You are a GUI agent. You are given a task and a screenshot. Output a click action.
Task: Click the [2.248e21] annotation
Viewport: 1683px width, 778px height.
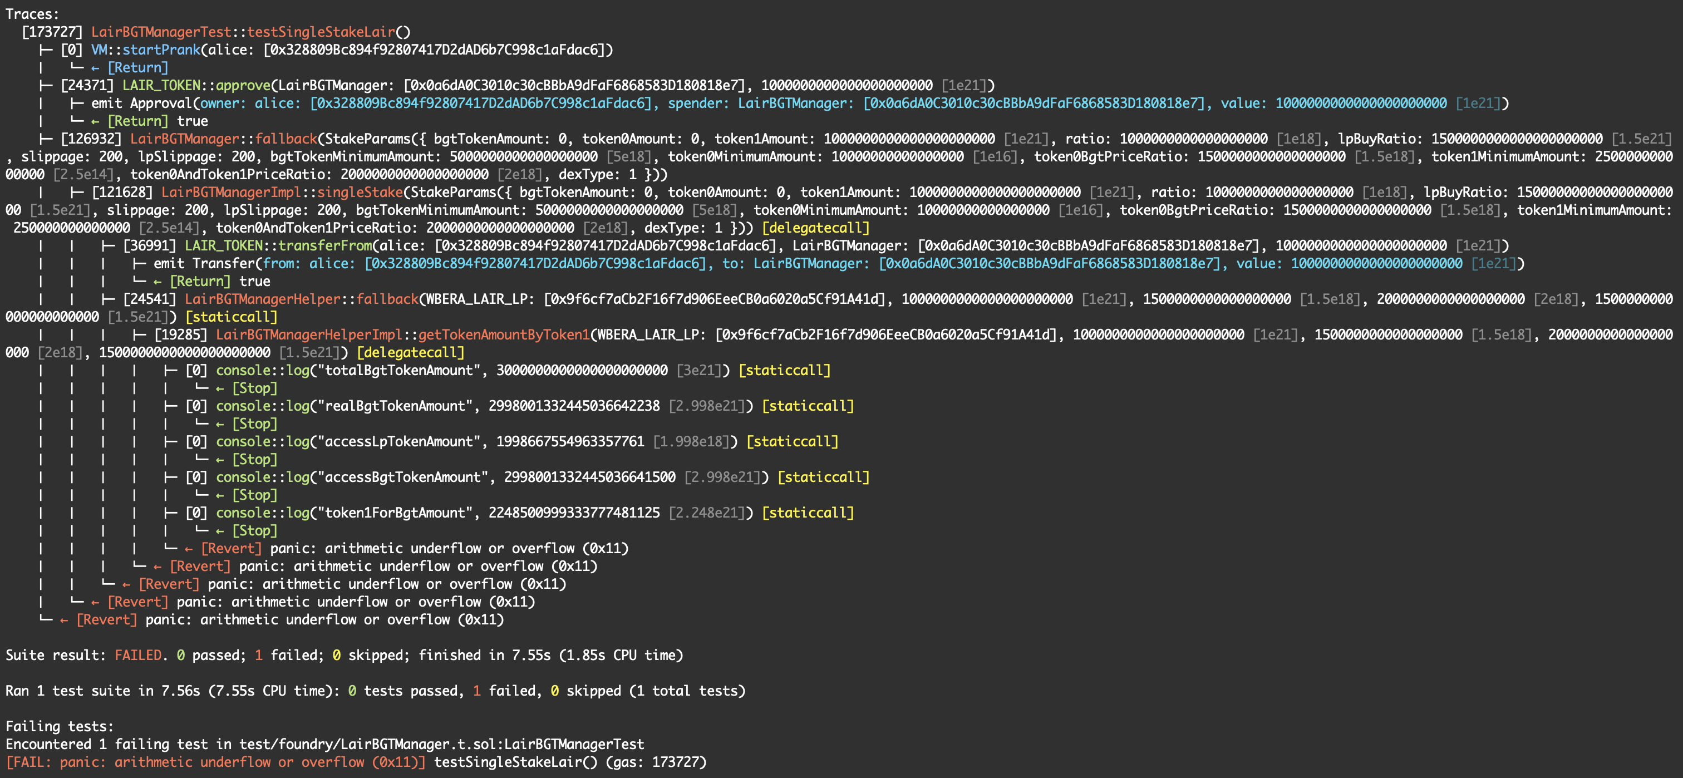click(x=707, y=513)
